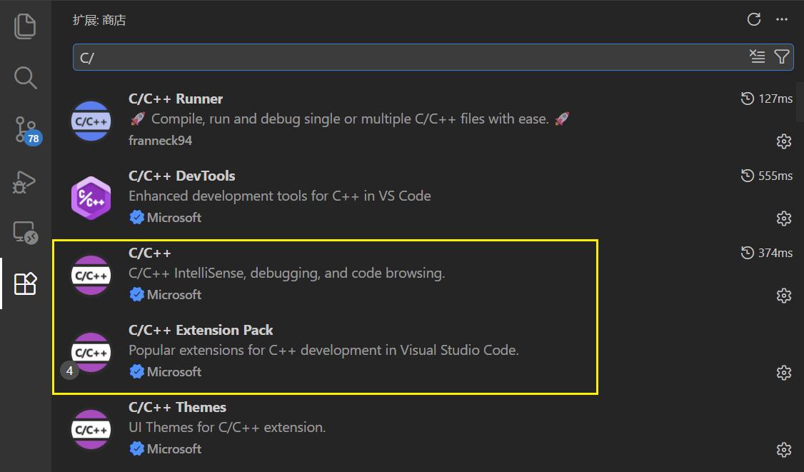Open the Explorer view in activity bar

(x=25, y=26)
